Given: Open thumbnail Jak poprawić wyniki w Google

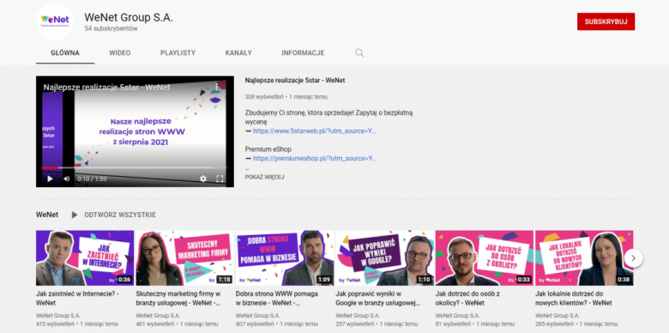Looking at the screenshot, I should coord(384,257).
